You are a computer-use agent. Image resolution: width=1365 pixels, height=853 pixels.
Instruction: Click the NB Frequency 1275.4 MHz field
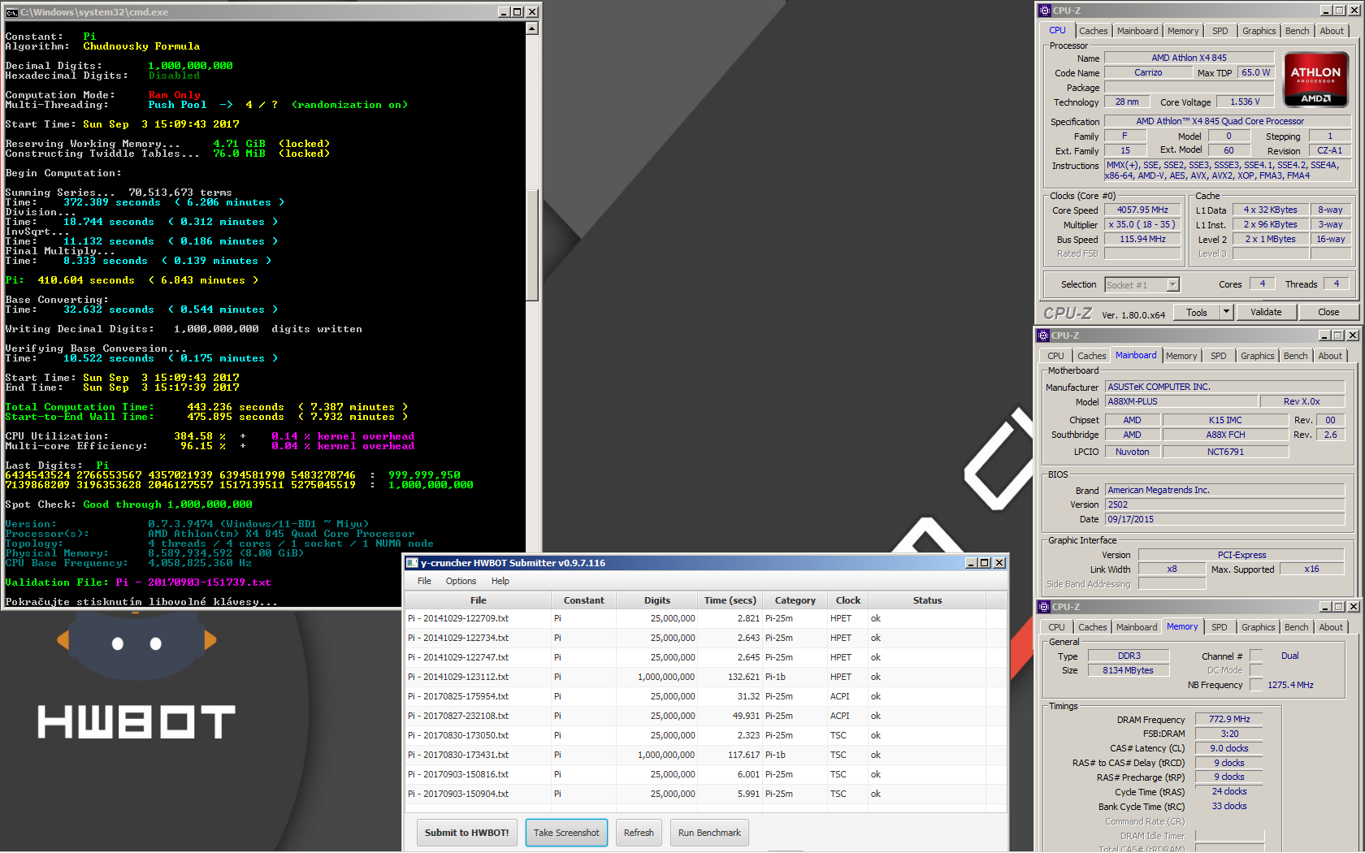pyautogui.click(x=1290, y=685)
